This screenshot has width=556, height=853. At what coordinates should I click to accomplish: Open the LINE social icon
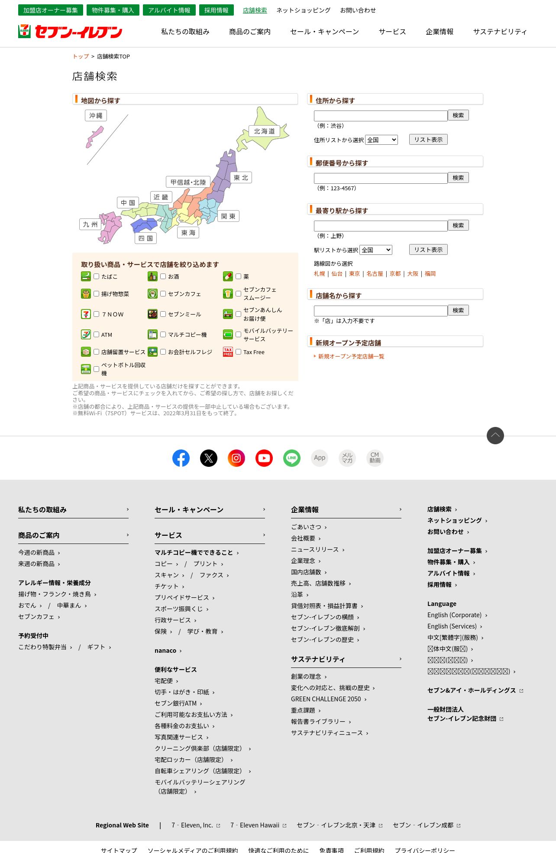click(292, 458)
